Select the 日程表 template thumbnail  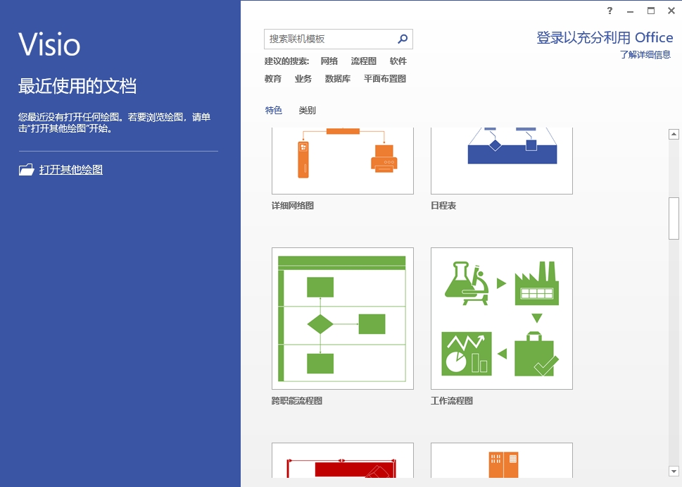click(502, 161)
